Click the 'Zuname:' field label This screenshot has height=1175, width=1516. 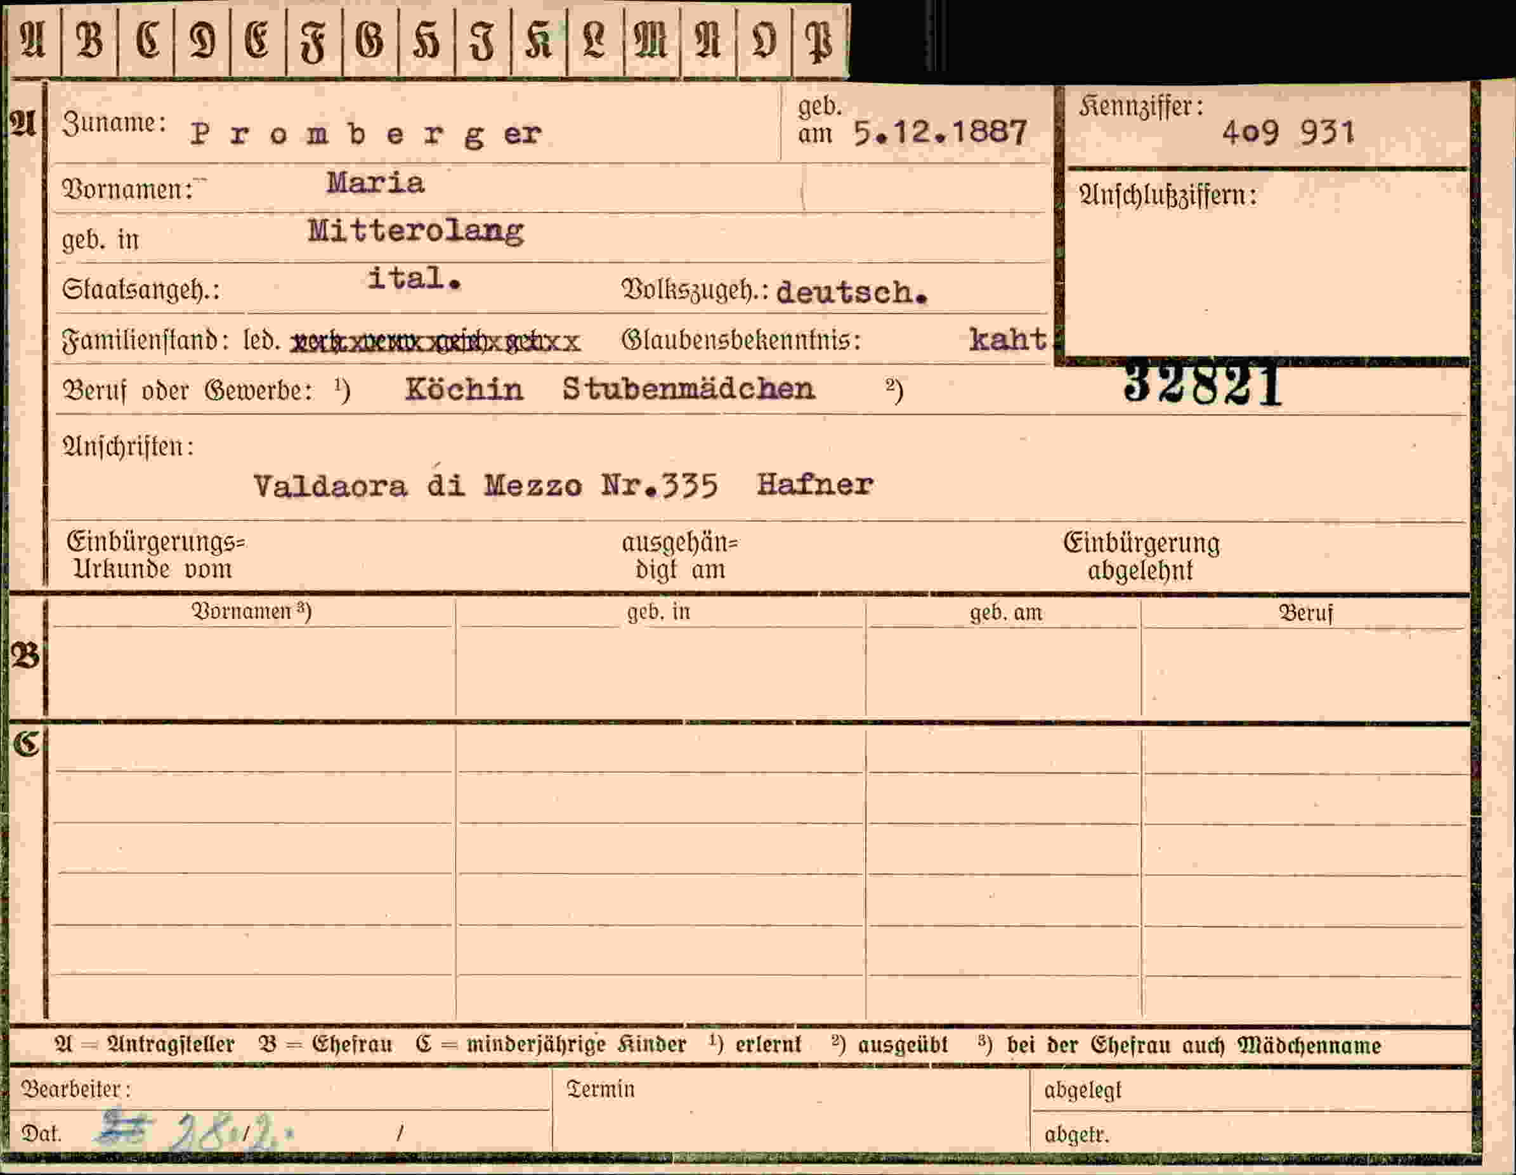[115, 124]
